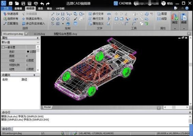Select the Point drawing tool
Viewport: 193px width, 136px height.
[63, 23]
